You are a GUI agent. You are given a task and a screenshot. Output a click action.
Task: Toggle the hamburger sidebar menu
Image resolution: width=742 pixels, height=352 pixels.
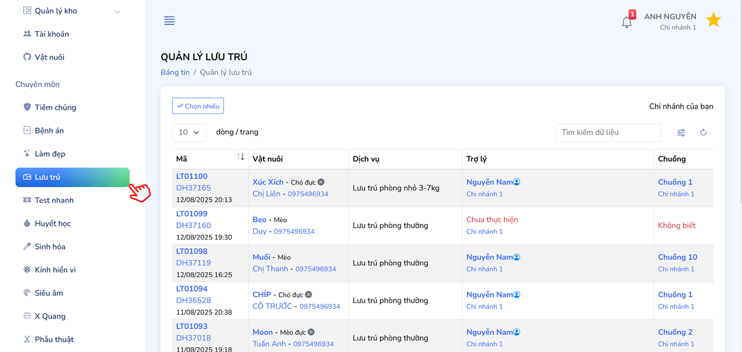(x=169, y=21)
